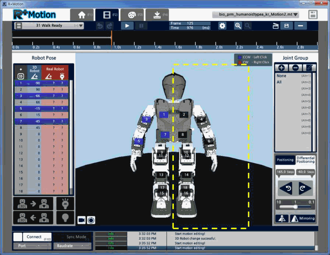This screenshot has width=330, height=255.
Task: Rotate joint clockwise with right arrow button
Action: point(305,188)
